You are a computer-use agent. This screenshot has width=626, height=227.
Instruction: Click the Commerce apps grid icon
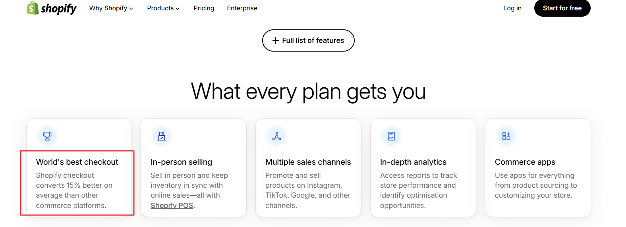(506, 136)
